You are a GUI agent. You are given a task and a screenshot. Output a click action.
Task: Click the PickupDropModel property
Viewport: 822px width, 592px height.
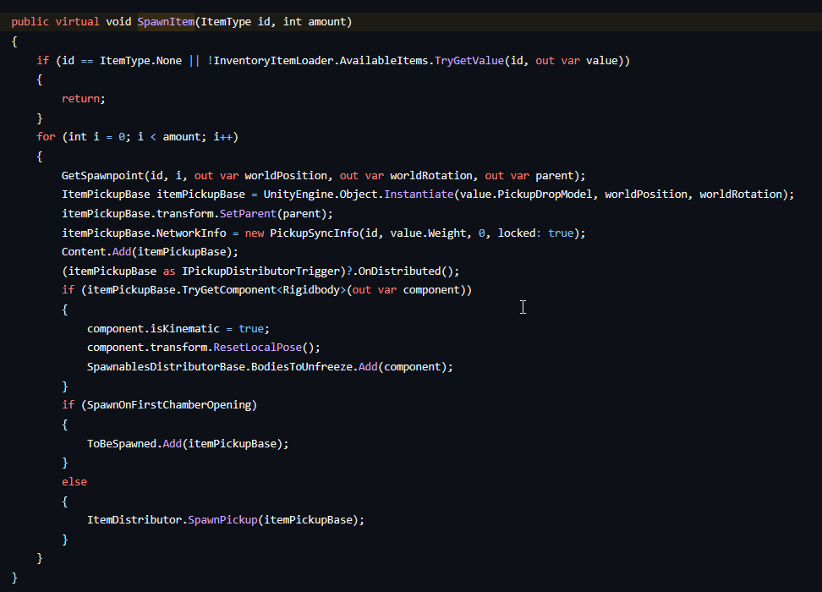tap(545, 195)
